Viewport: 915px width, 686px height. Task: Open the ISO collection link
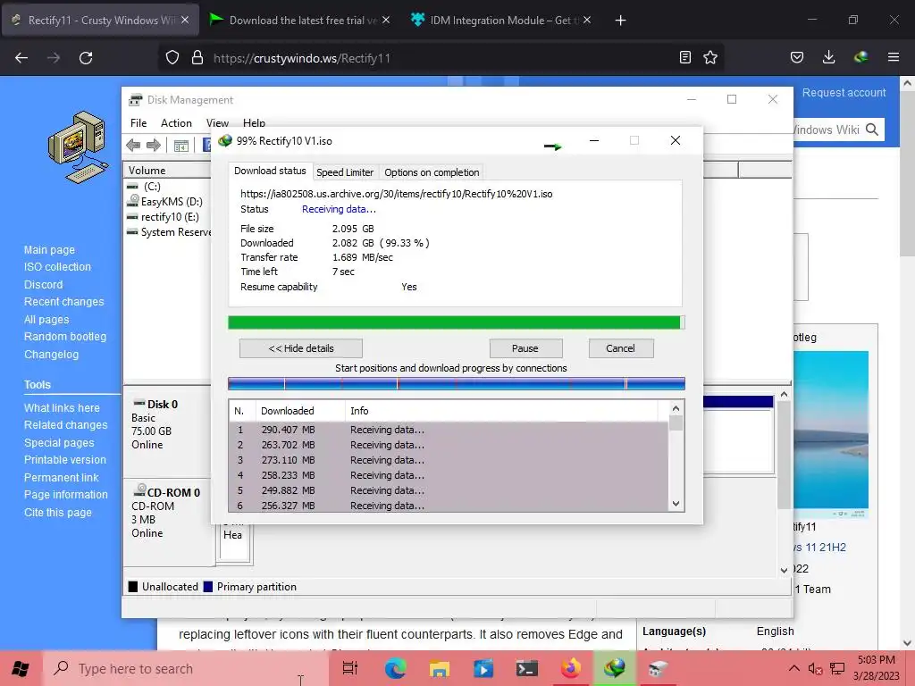point(57,266)
